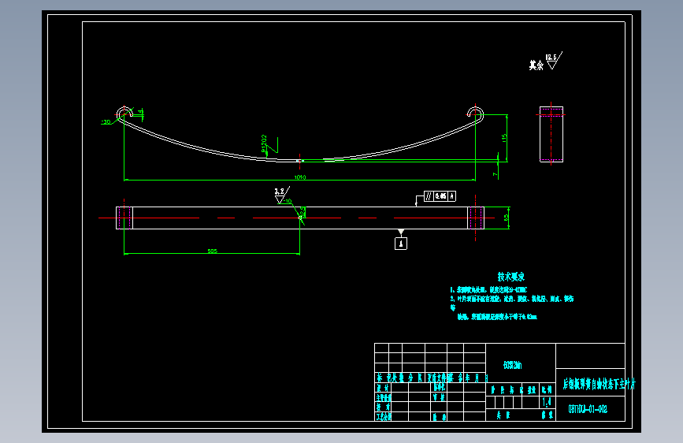Select the parallelism tolerance frame referencing A

tap(440, 196)
